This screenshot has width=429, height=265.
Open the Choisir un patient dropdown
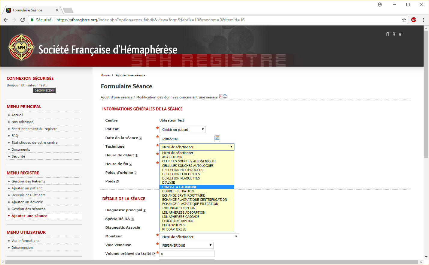click(x=182, y=130)
